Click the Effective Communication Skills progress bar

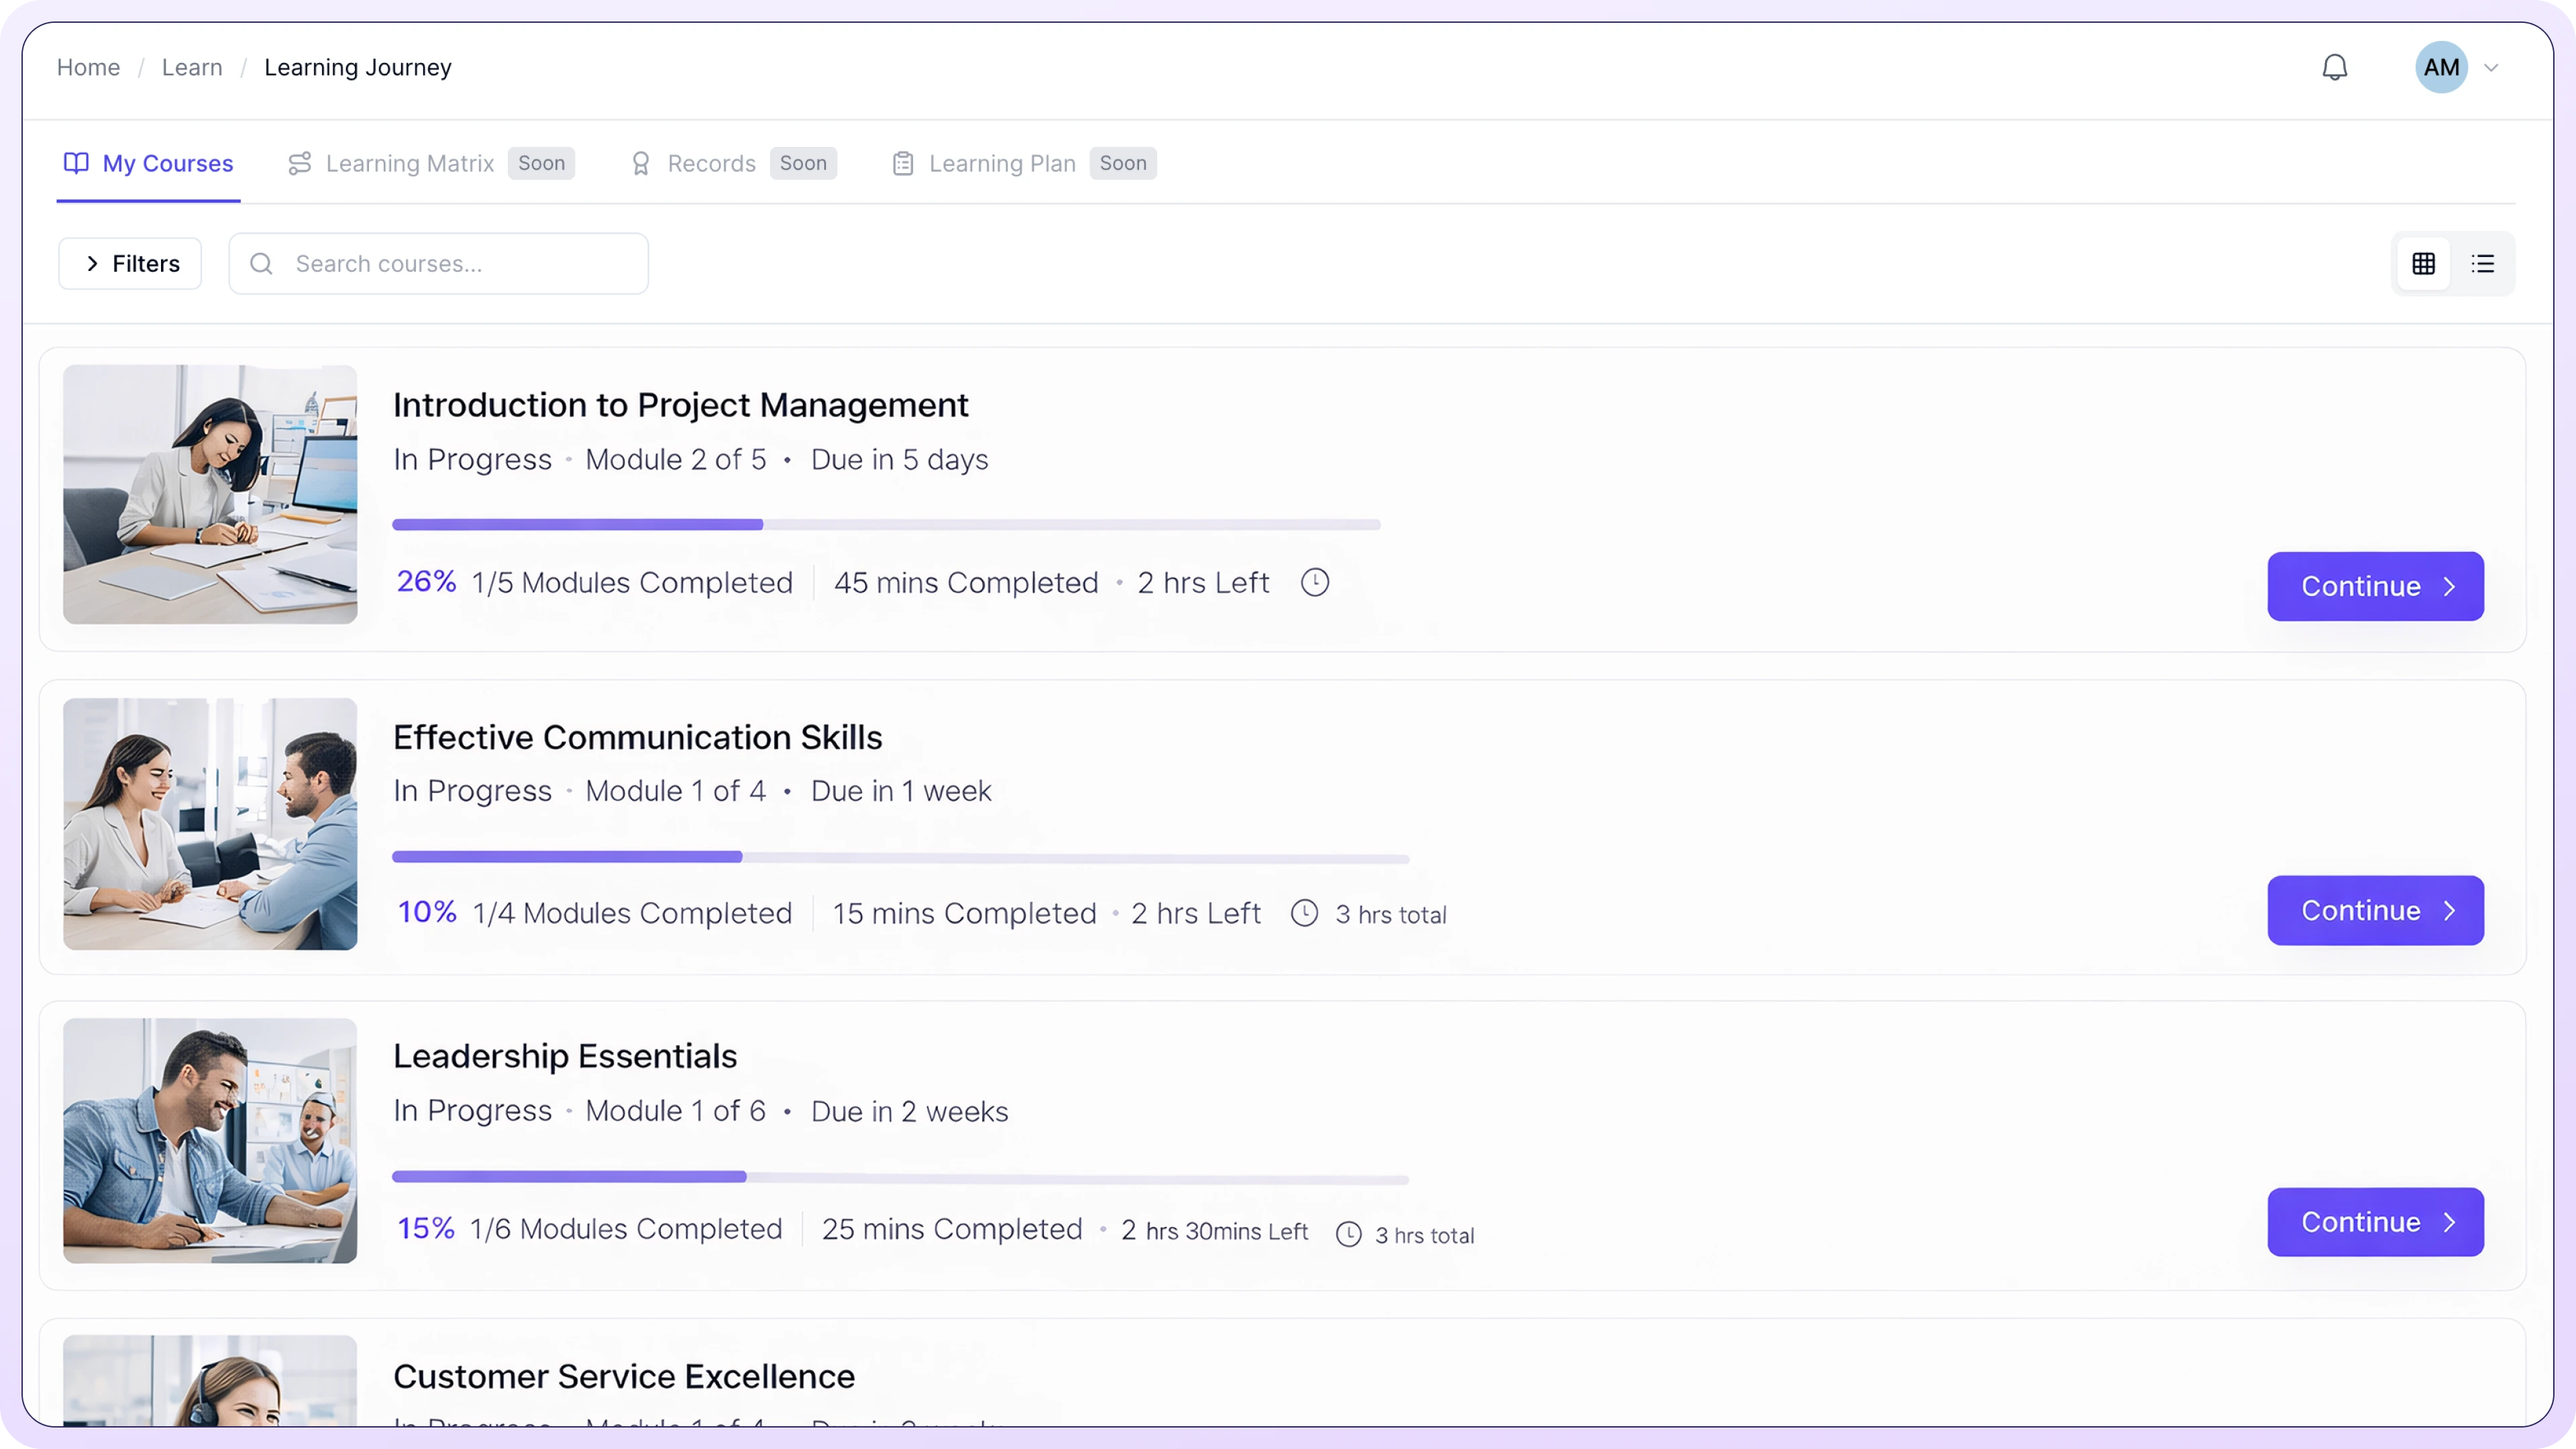click(900, 858)
